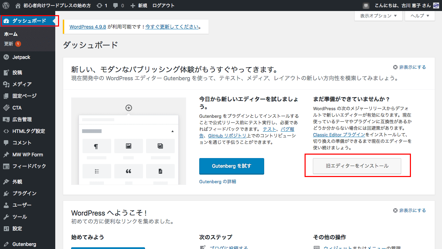The width and height of the screenshot is (442, 249).
Task: Click the CTA icon in sidebar
Action: (6, 107)
